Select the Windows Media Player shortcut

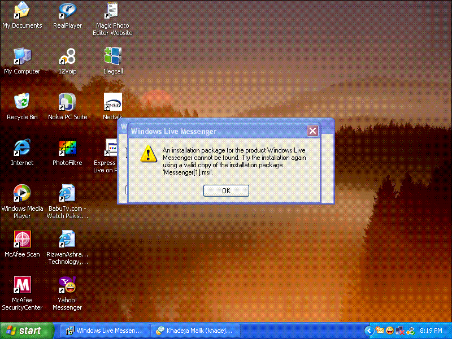22,202
